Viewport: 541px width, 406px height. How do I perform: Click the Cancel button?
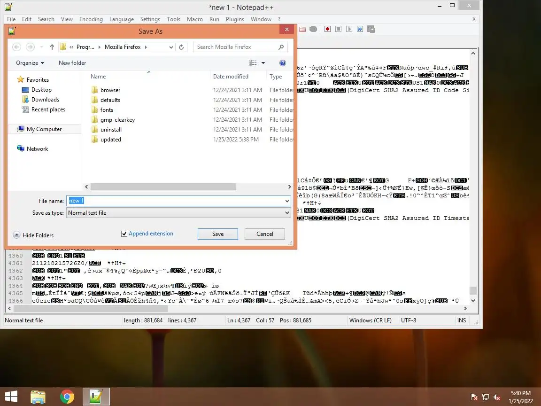265,234
